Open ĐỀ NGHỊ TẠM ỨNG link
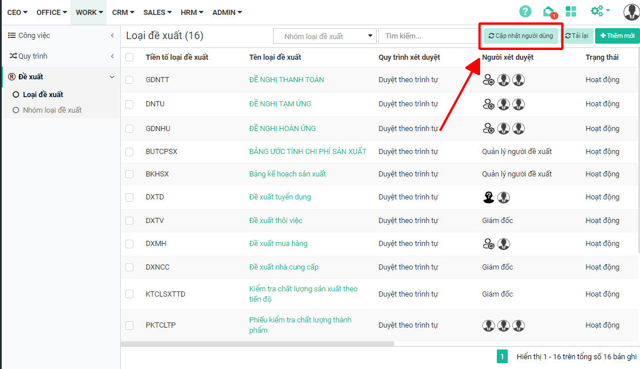Image resolution: width=640 pixels, height=369 pixels. pyautogui.click(x=280, y=104)
